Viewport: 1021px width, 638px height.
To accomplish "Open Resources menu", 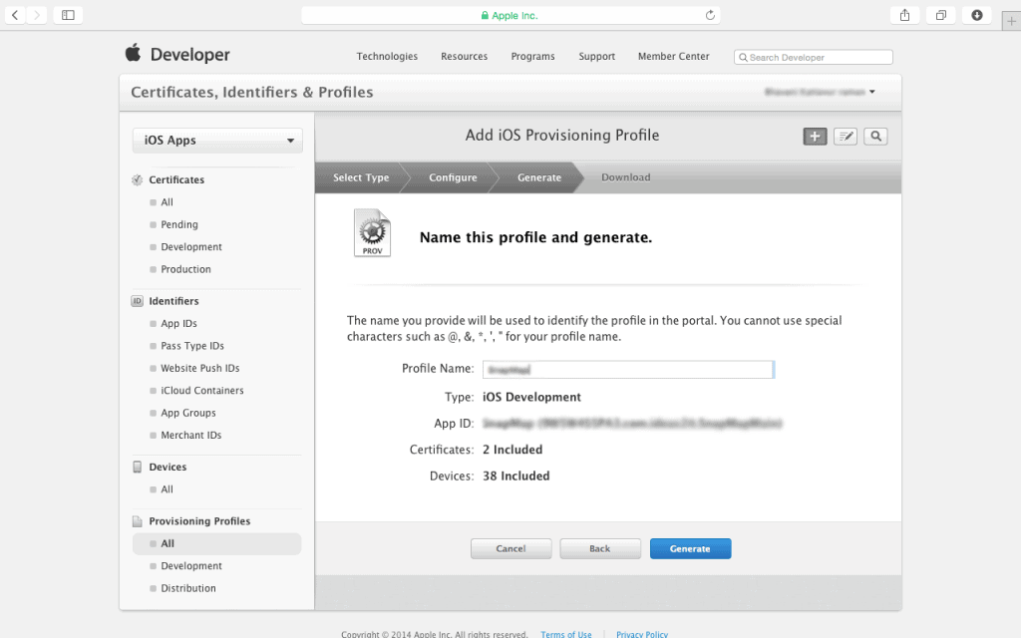I will pos(465,57).
